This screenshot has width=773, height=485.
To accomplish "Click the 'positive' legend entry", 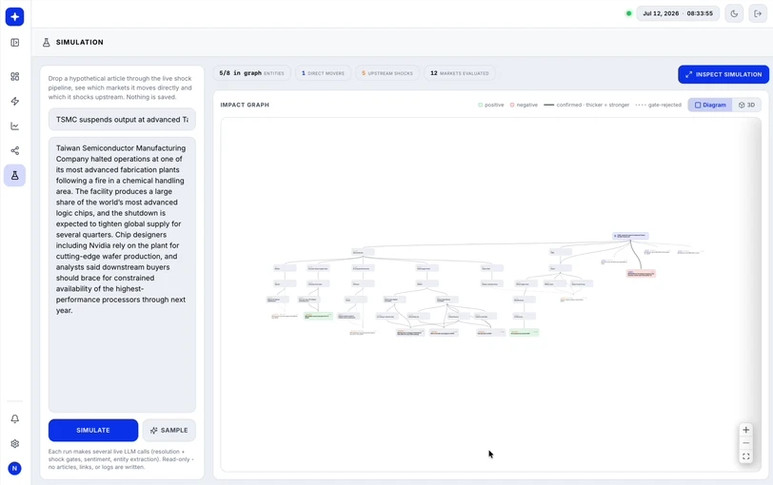I will (x=491, y=105).
